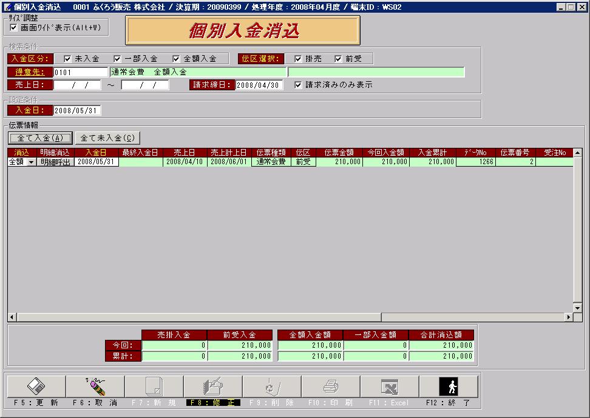Click the 全て未入金(C) button

107,138
